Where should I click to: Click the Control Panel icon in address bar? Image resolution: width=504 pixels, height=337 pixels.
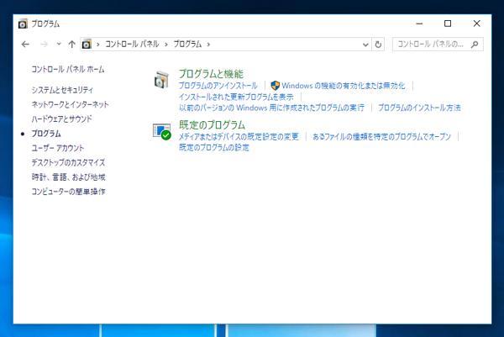pos(87,44)
